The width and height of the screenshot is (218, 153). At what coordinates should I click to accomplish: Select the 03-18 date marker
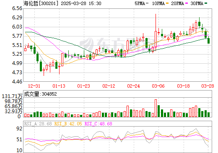pos(183,86)
